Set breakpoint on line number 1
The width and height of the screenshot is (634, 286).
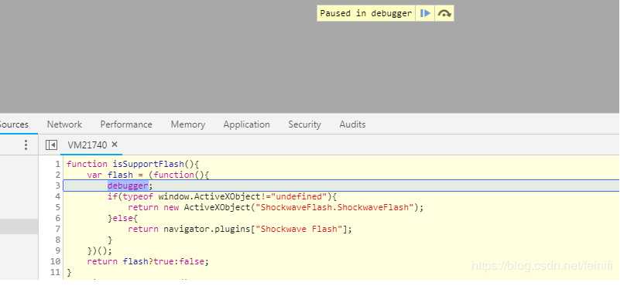pyautogui.click(x=57, y=164)
